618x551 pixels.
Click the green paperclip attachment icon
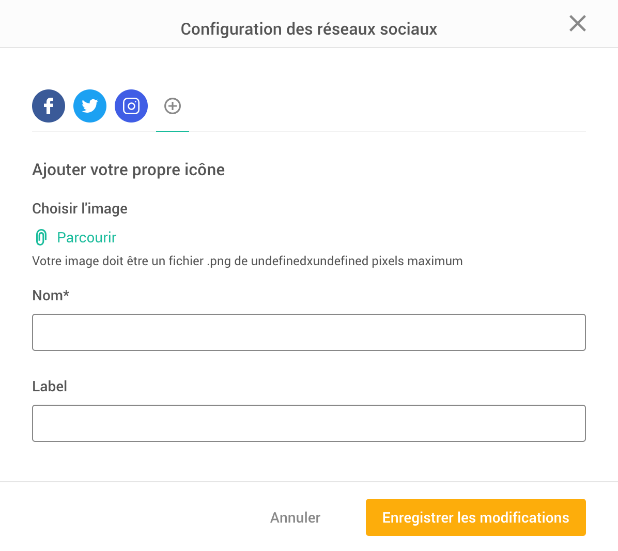tap(41, 237)
